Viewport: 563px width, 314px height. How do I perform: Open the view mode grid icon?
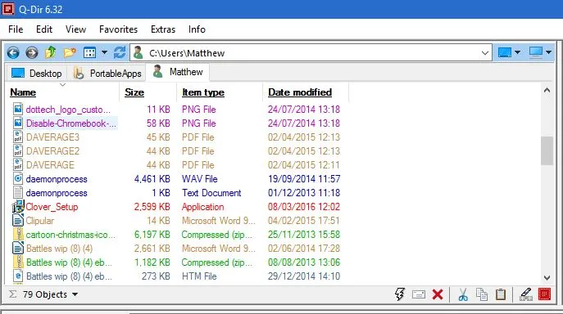coord(89,53)
